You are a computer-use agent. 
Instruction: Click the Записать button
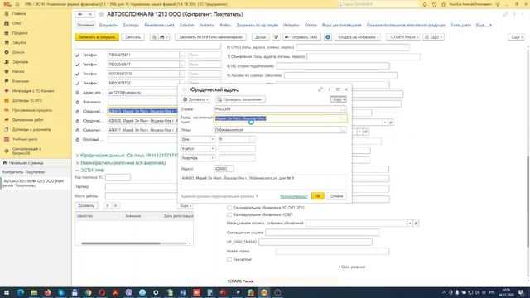132,37
